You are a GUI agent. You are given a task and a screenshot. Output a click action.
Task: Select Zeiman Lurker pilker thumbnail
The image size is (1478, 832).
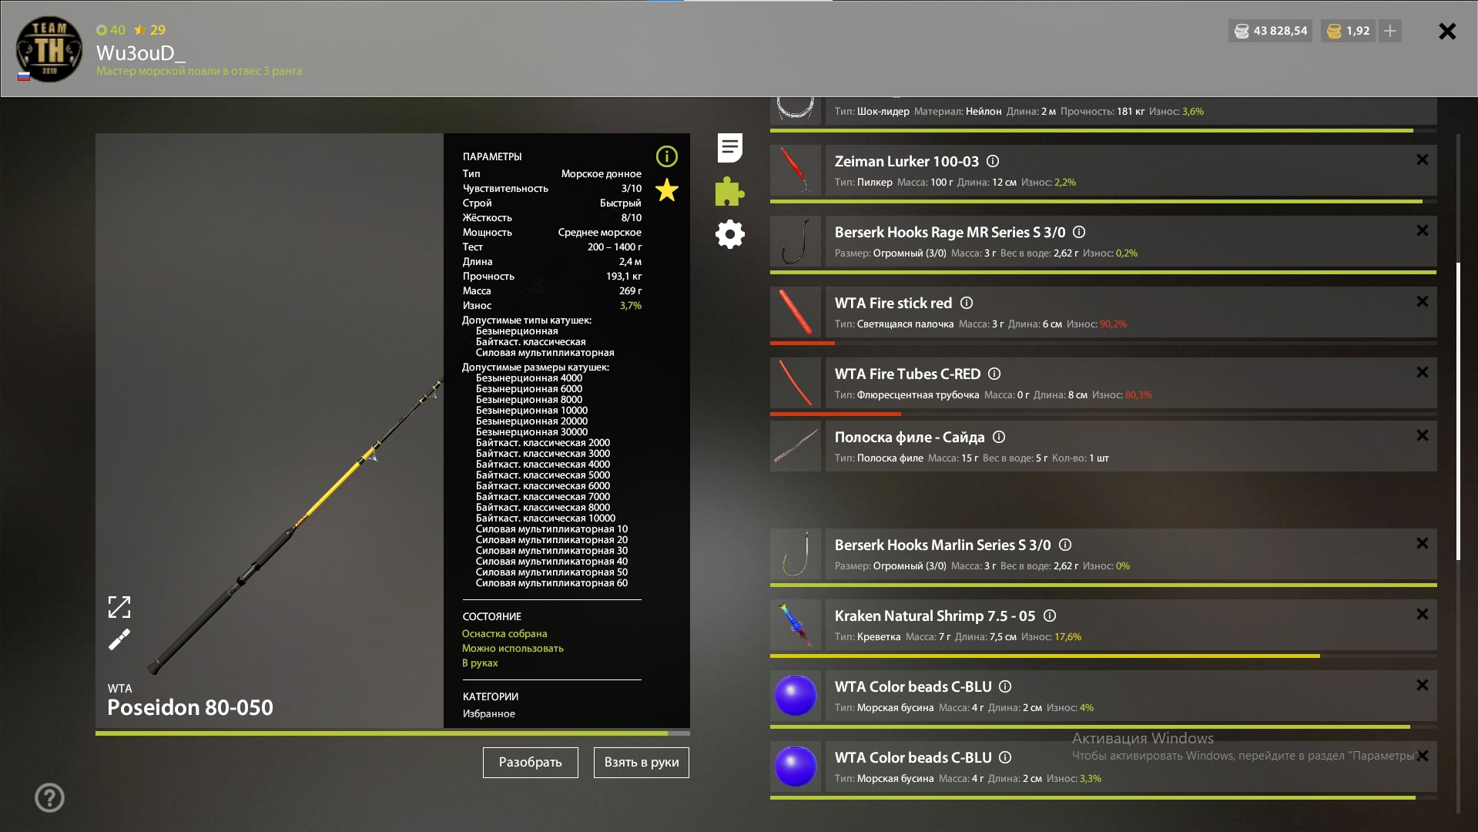[x=796, y=170]
